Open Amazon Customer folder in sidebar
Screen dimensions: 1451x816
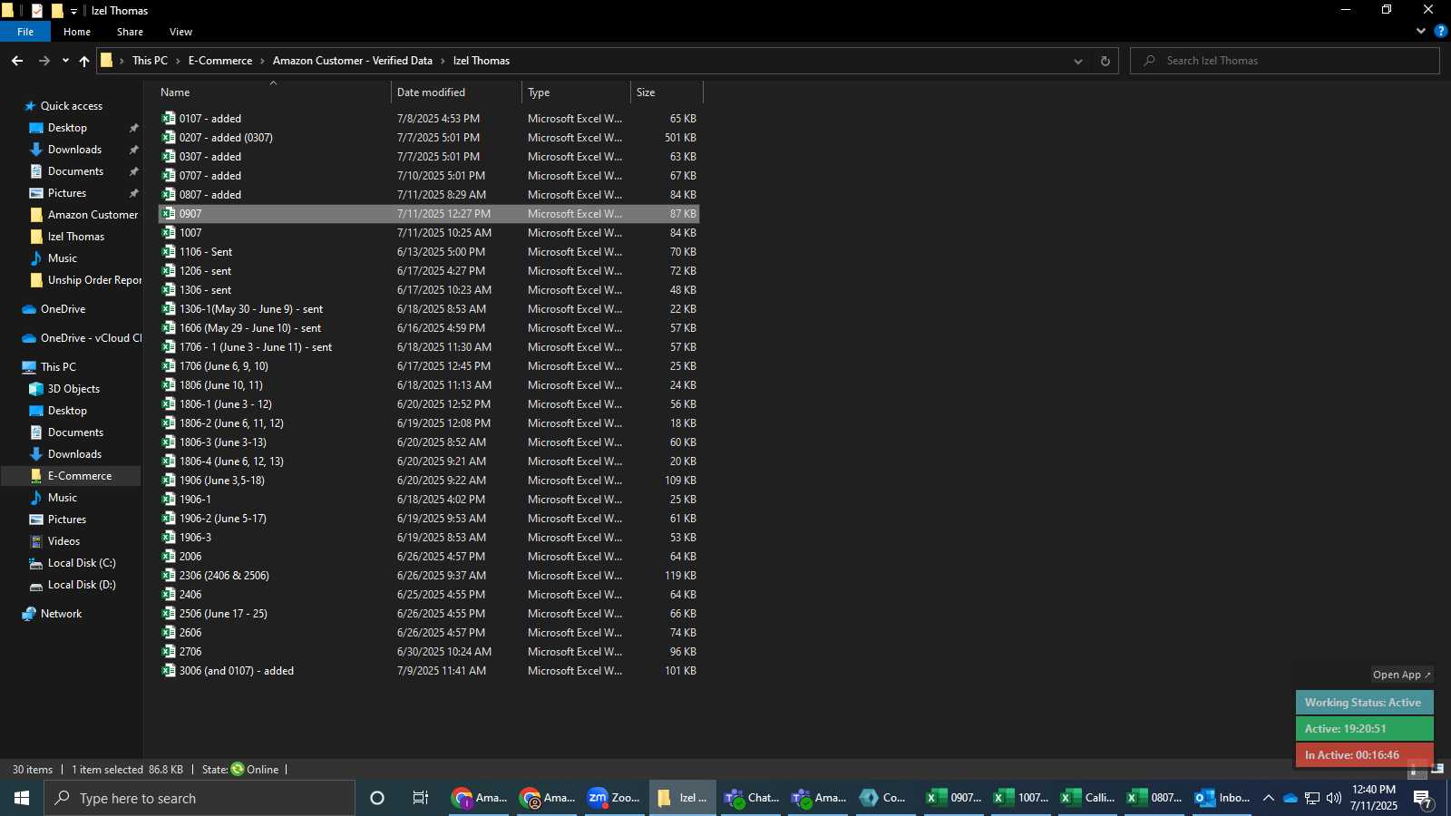[93, 215]
